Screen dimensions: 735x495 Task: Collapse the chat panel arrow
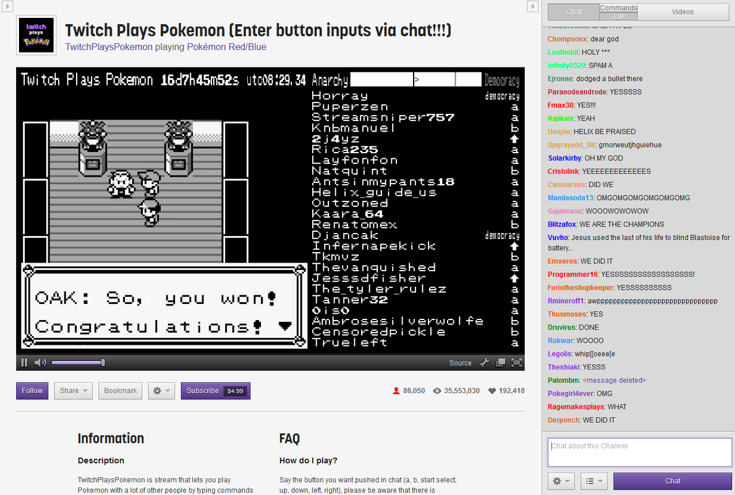coord(532,6)
